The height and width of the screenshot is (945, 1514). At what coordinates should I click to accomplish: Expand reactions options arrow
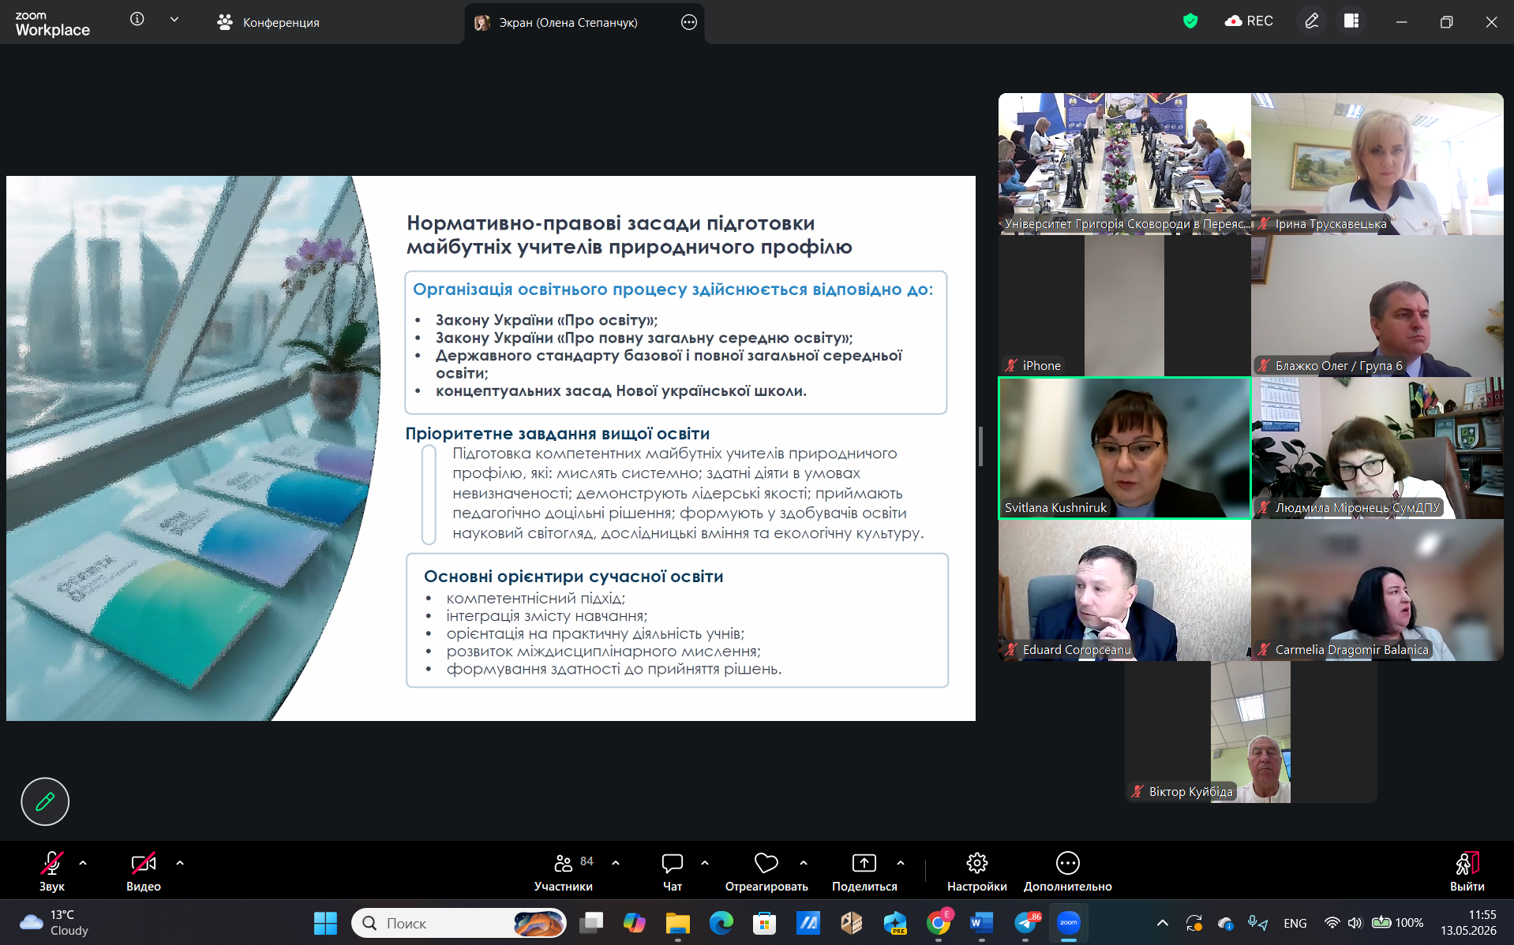pos(804,863)
